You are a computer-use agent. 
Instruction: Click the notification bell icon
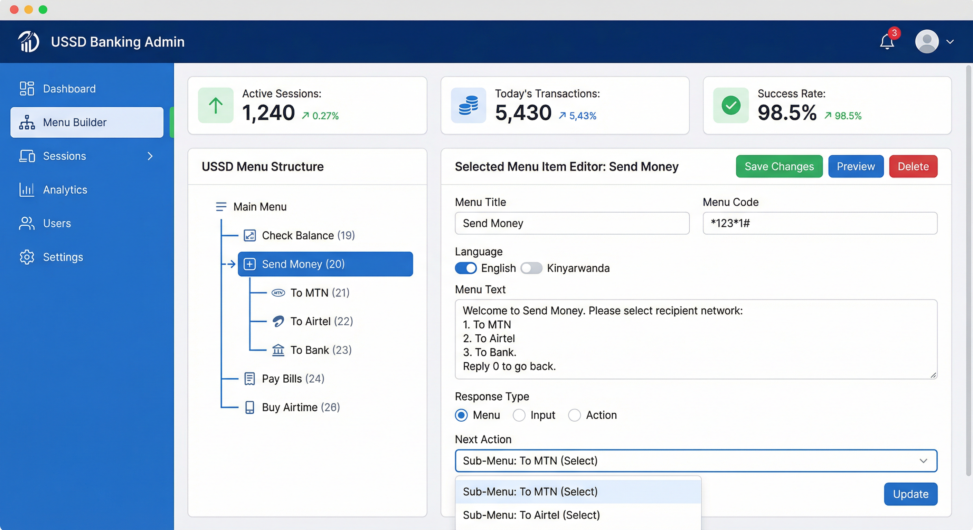[887, 42]
